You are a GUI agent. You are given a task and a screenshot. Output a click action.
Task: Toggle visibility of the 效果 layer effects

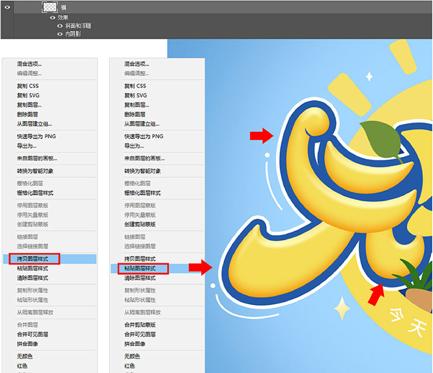pos(52,17)
